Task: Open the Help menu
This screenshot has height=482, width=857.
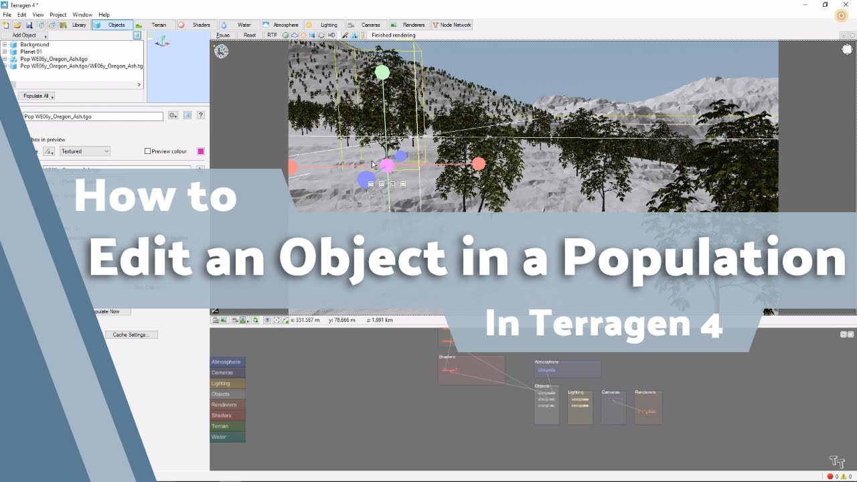Action: [104, 15]
